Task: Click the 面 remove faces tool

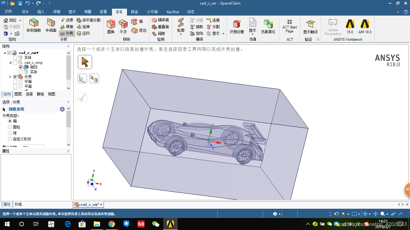Action: [x=137, y=22]
